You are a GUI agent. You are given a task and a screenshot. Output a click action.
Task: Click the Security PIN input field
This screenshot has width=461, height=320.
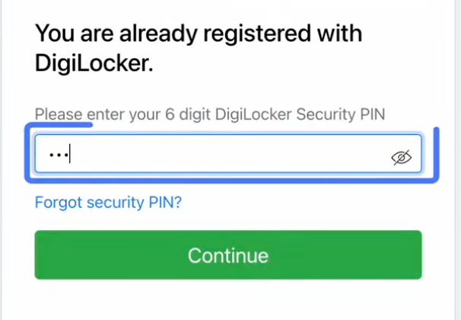click(x=228, y=155)
